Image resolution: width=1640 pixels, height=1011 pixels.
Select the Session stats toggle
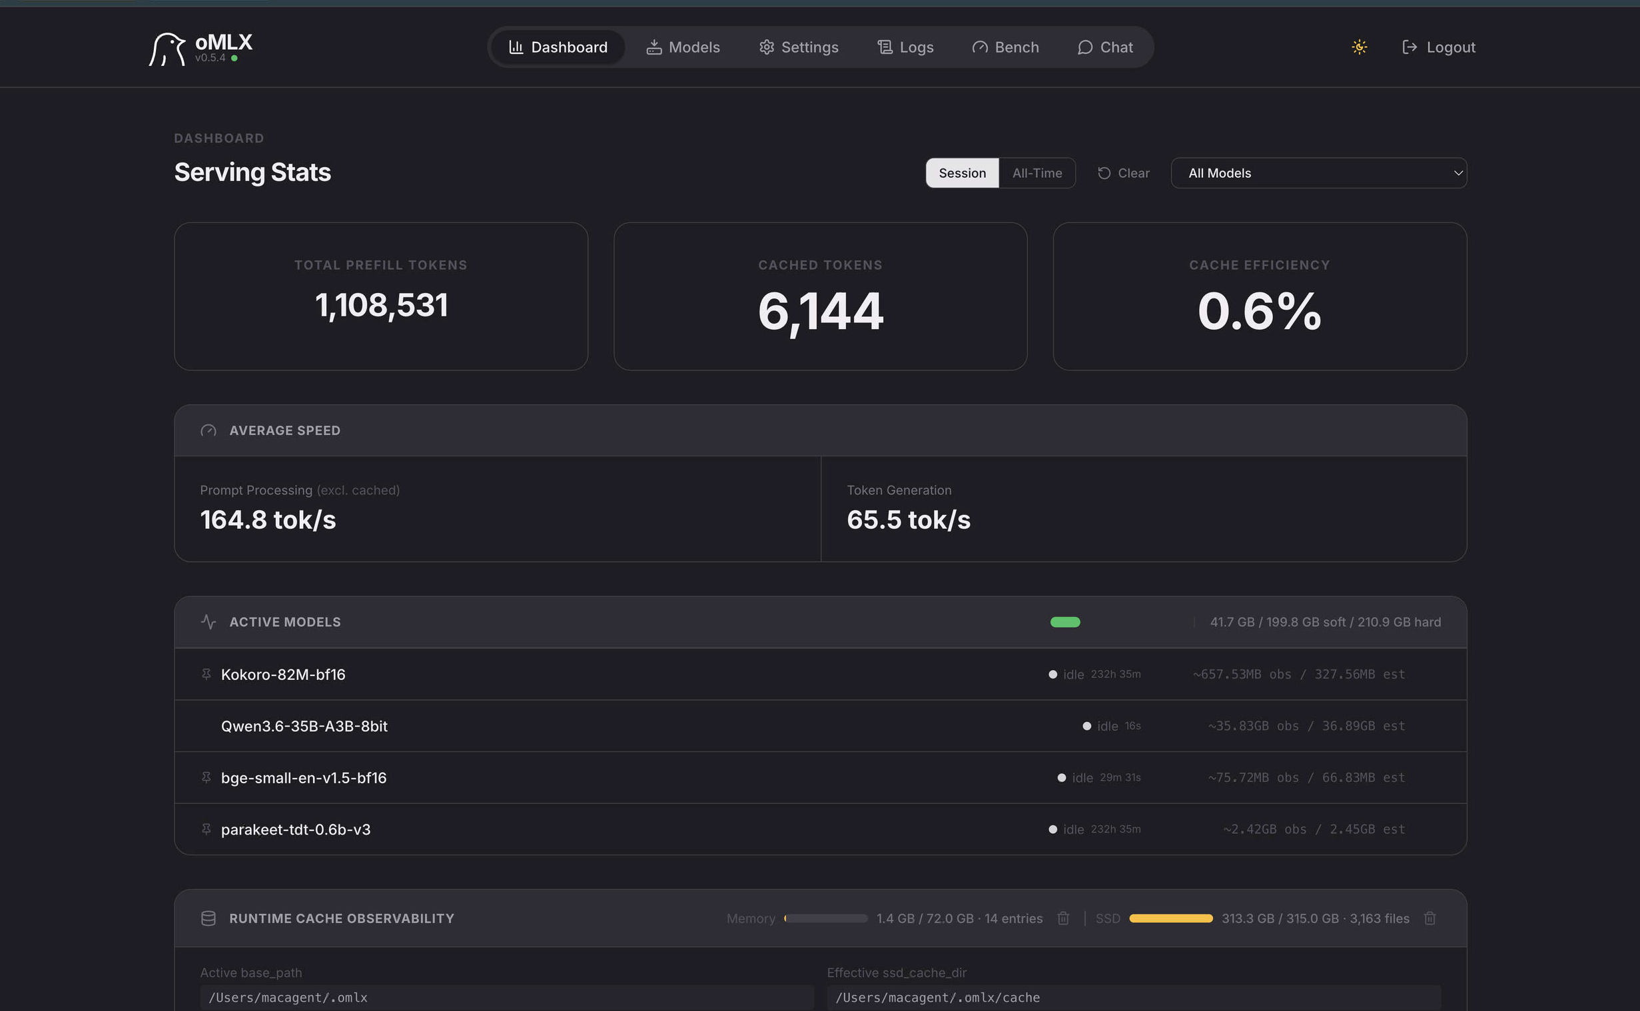[962, 173]
